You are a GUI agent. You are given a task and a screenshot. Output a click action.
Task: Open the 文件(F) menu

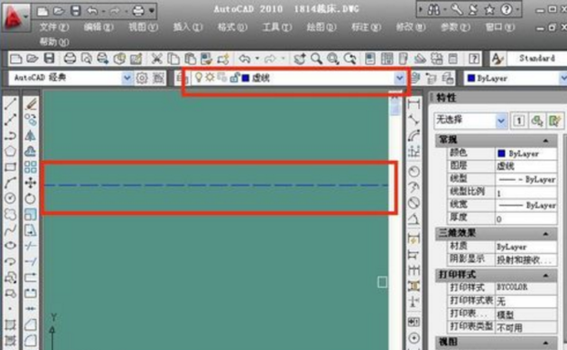[54, 27]
